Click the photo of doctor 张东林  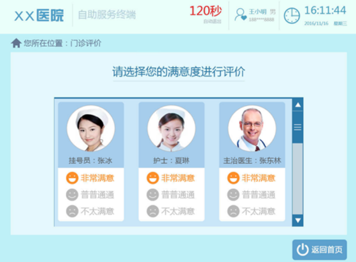[252, 128]
